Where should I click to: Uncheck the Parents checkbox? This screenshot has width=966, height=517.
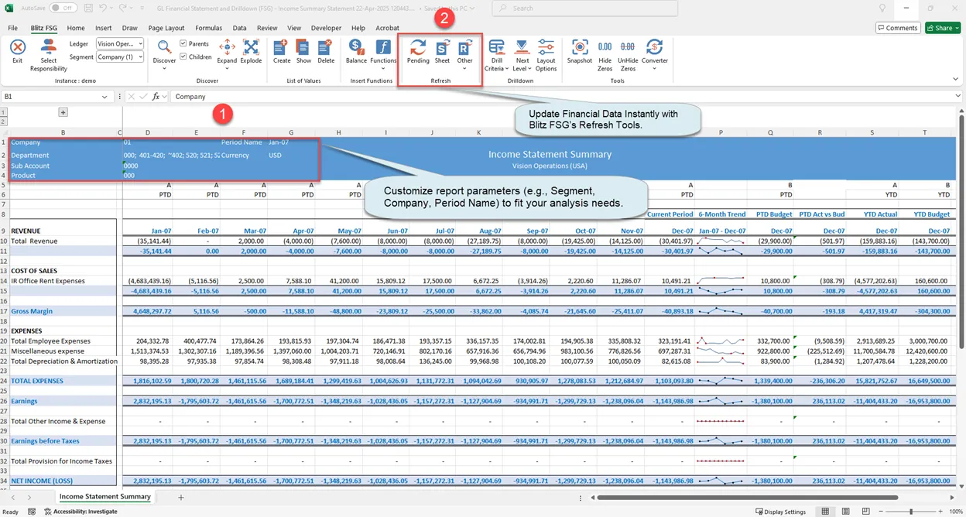point(183,44)
